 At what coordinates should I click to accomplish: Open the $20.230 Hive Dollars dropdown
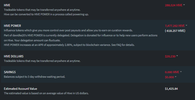170,56
